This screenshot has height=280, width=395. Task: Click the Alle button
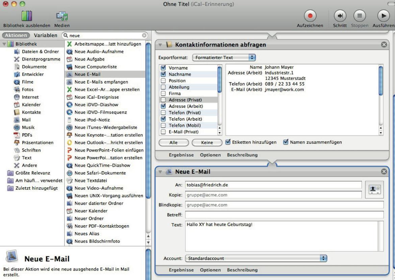pyautogui.click(x=174, y=143)
